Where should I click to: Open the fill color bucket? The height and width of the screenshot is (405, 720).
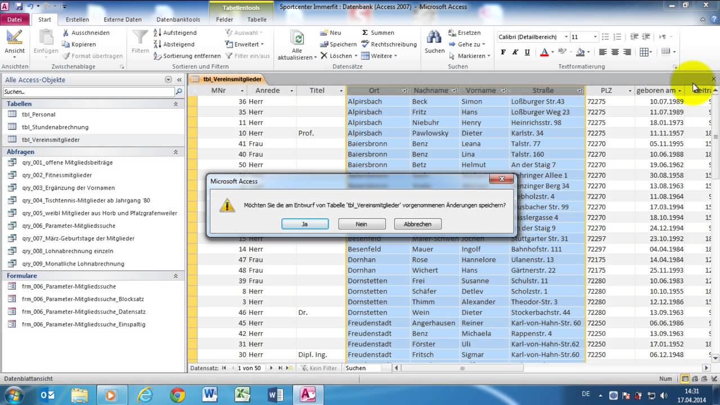pyautogui.click(x=580, y=52)
